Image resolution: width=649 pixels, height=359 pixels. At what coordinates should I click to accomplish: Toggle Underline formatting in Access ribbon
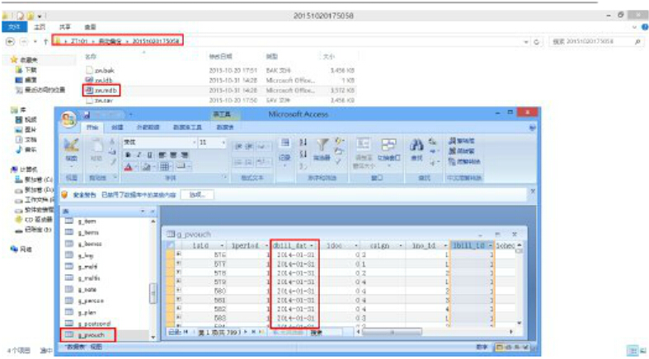(x=149, y=155)
